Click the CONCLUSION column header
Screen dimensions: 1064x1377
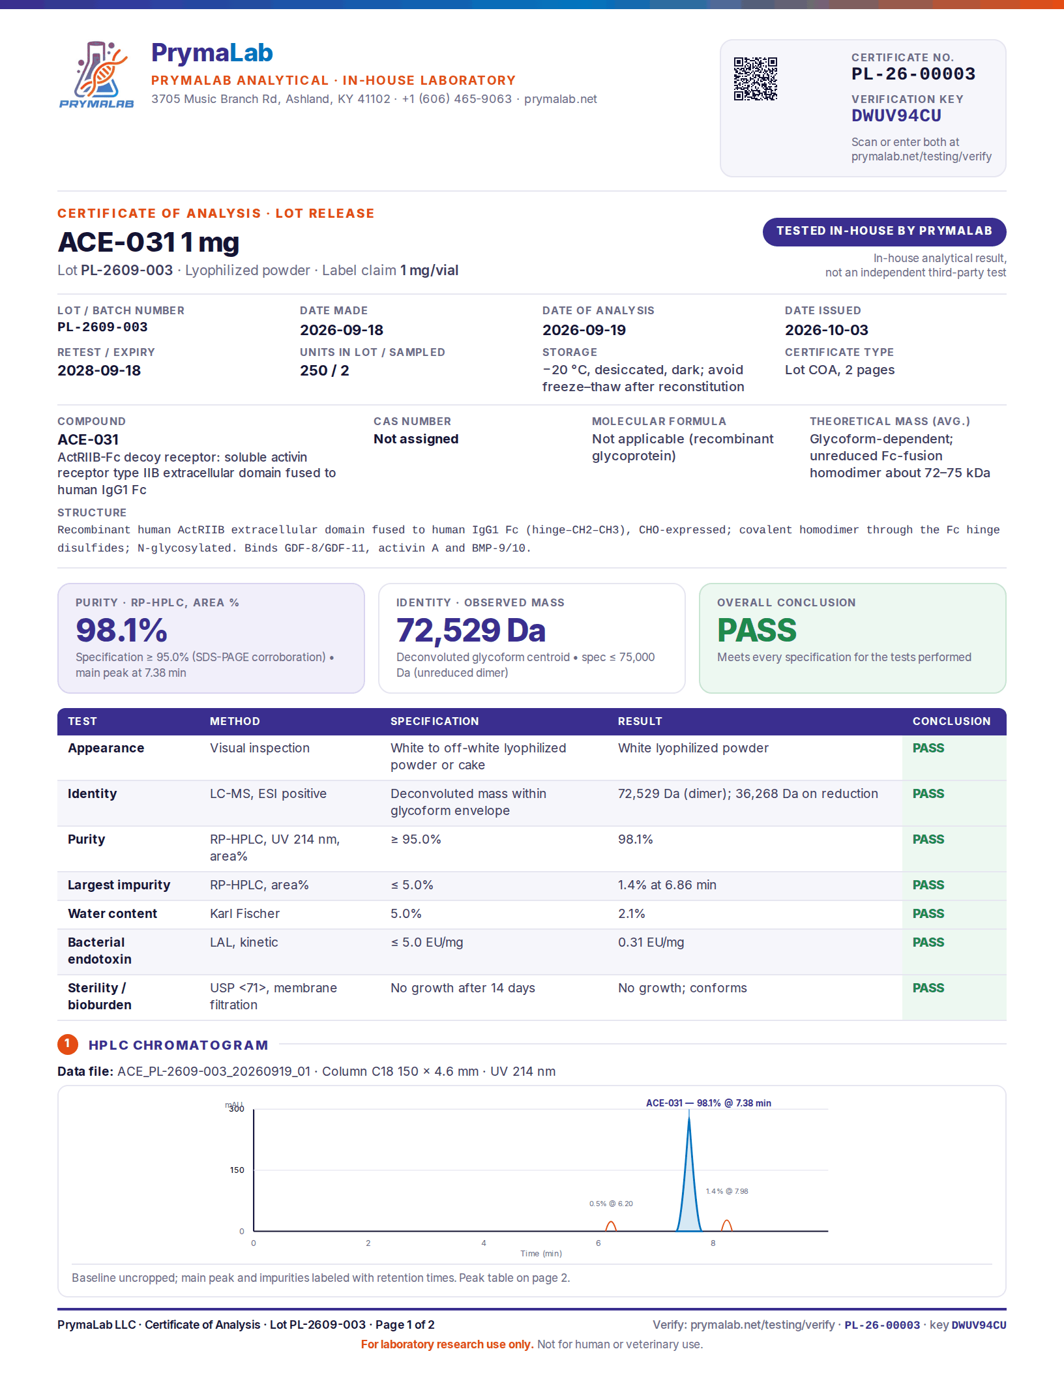(x=952, y=721)
